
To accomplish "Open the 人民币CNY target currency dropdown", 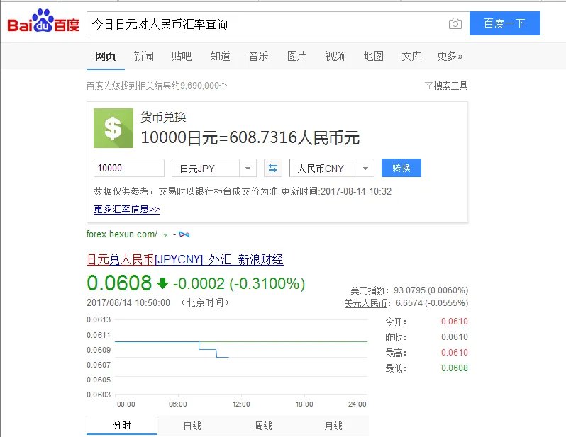I will [x=331, y=169].
